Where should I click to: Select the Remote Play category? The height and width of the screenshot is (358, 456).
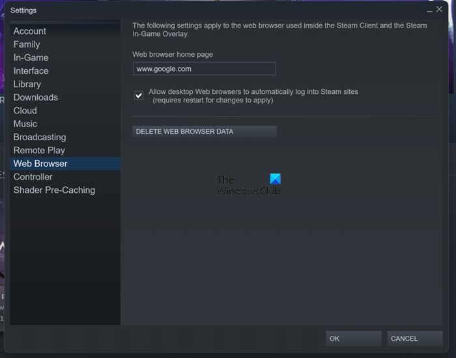coord(39,150)
